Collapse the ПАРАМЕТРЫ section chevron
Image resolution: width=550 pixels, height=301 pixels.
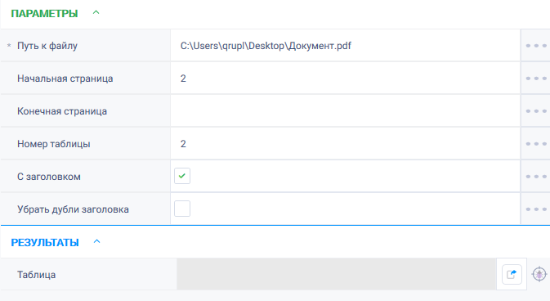(96, 12)
